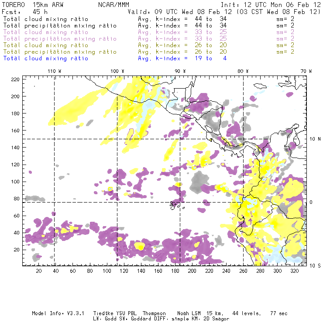Viewport: 323px width, 323px height.
Task: Click the "320" x-axis tick label
Action: [x=294, y=271]
